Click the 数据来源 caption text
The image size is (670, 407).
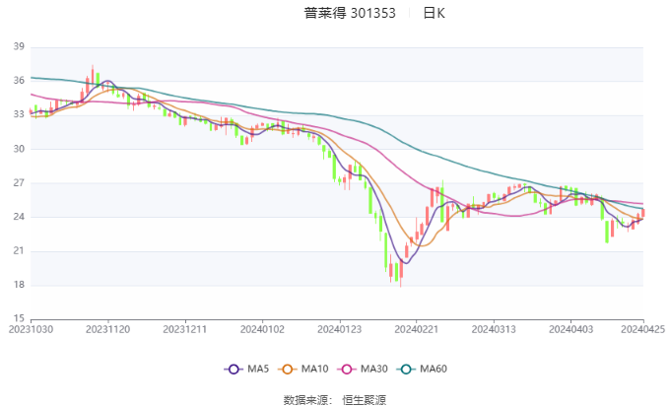[x=307, y=399]
